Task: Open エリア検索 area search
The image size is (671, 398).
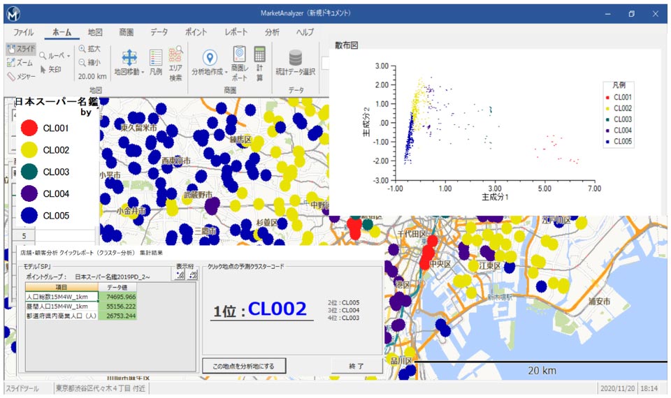Action: click(175, 64)
